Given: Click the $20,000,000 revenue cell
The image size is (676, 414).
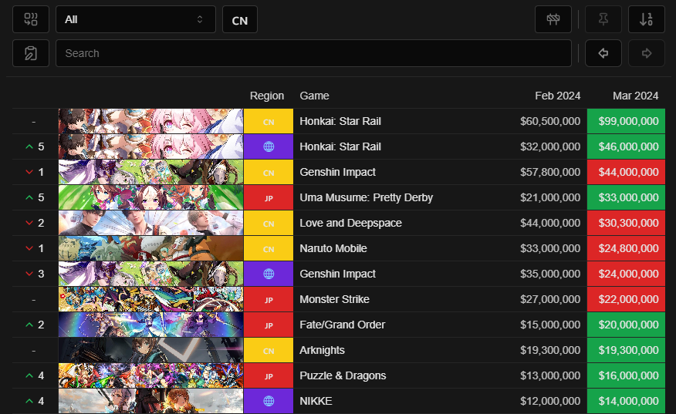Looking at the screenshot, I should coord(626,325).
